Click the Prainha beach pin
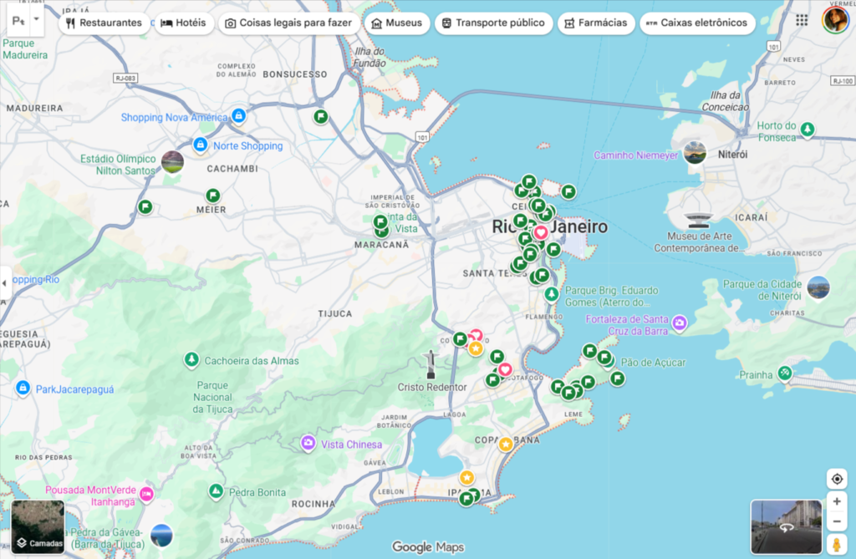 (x=784, y=374)
